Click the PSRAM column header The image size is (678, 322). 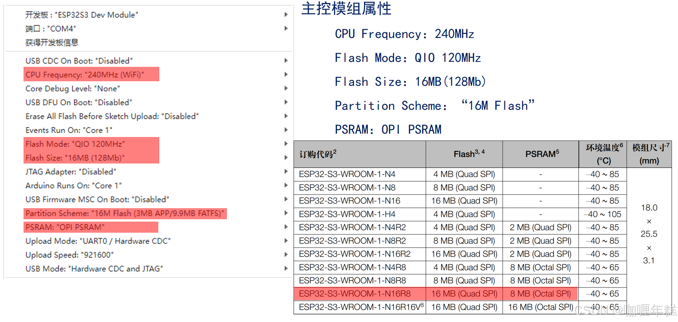[x=541, y=154]
